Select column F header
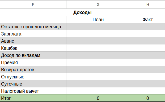Image resolution: width=165 pixels, height=102 pixels. point(33,5)
